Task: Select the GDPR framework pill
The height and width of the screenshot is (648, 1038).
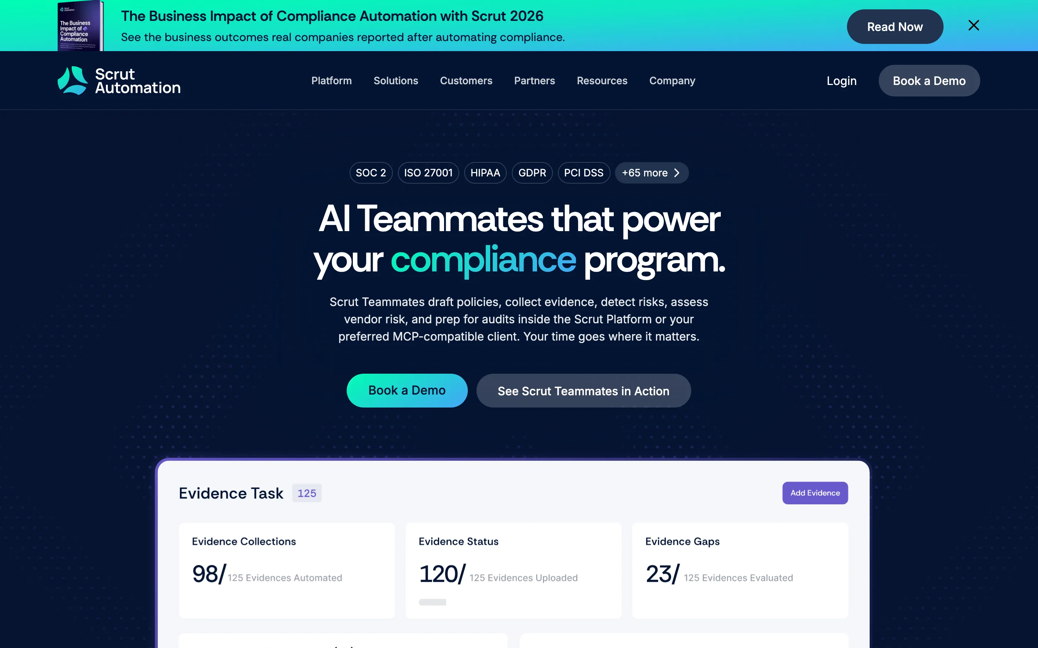Action: (532, 173)
